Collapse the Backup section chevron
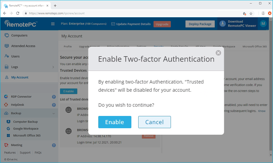 pos(53,113)
